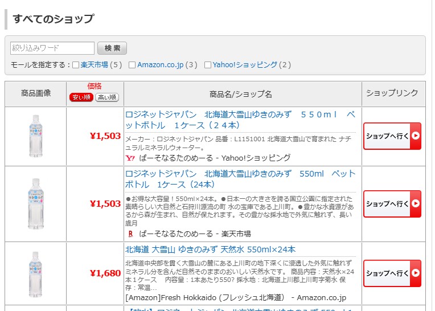Viewport: 435px width, 311px height.
Task: Open the Yahoo!ショッピング link in the mall filter
Action: (245, 65)
